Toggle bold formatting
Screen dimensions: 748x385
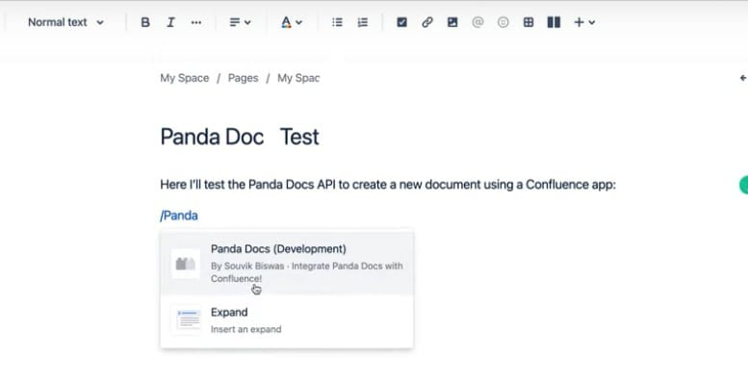coord(145,22)
